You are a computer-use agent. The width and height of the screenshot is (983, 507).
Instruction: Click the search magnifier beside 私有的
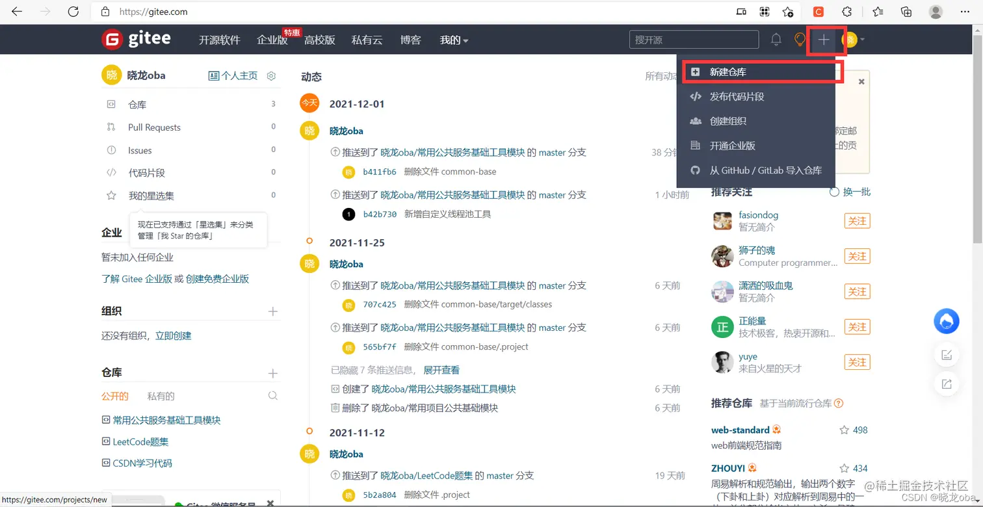pos(273,395)
